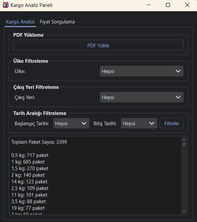197x222 pixels.
Task: Click the Bitiş Tarihi: label
Action: click(105, 124)
